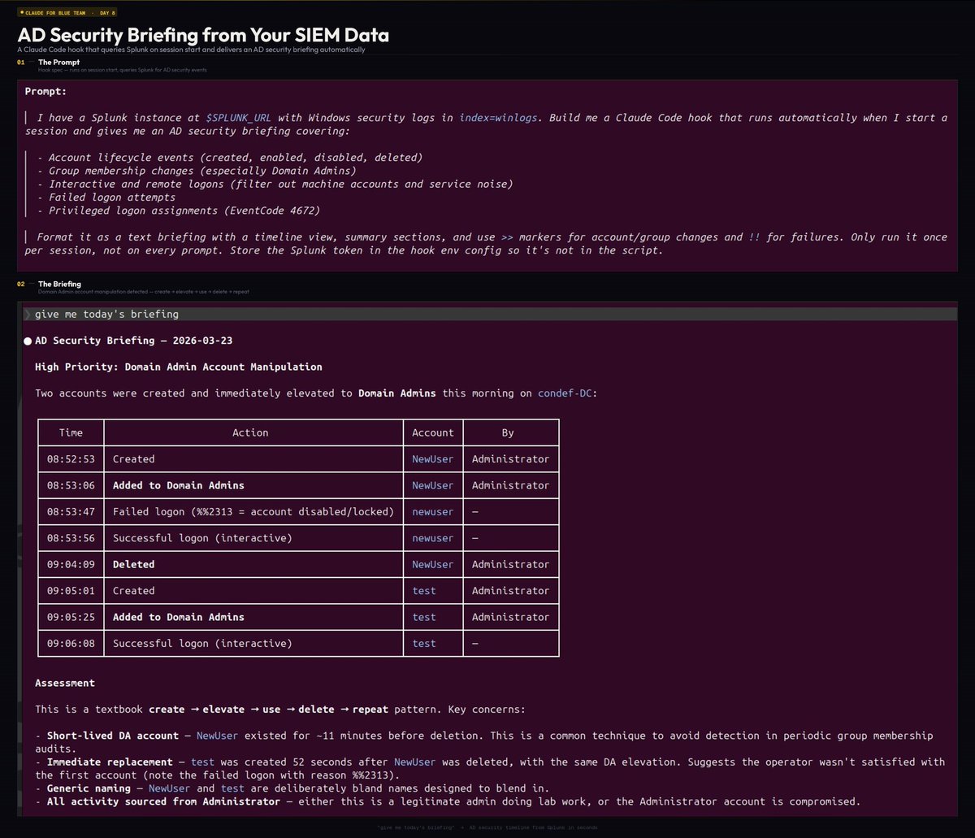Click section heading '02 The Briefing'
Viewport: 975px width, 838px height.
[51, 284]
